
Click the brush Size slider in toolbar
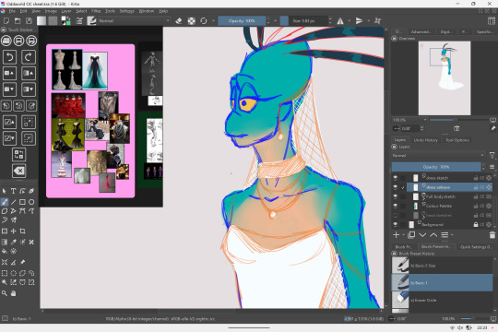(304, 21)
